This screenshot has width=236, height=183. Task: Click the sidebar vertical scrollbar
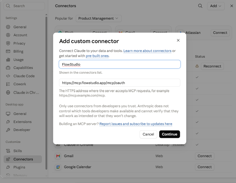point(46,93)
